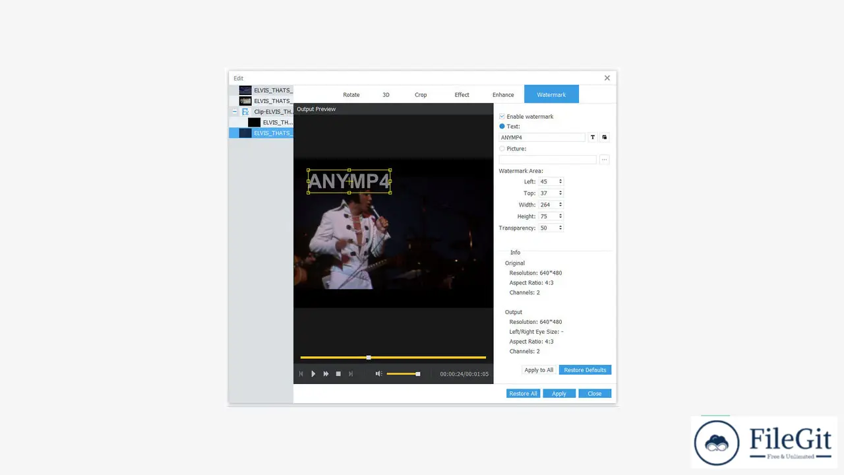Mute the preview audio
This screenshot has width=844, height=475.
tap(378, 374)
